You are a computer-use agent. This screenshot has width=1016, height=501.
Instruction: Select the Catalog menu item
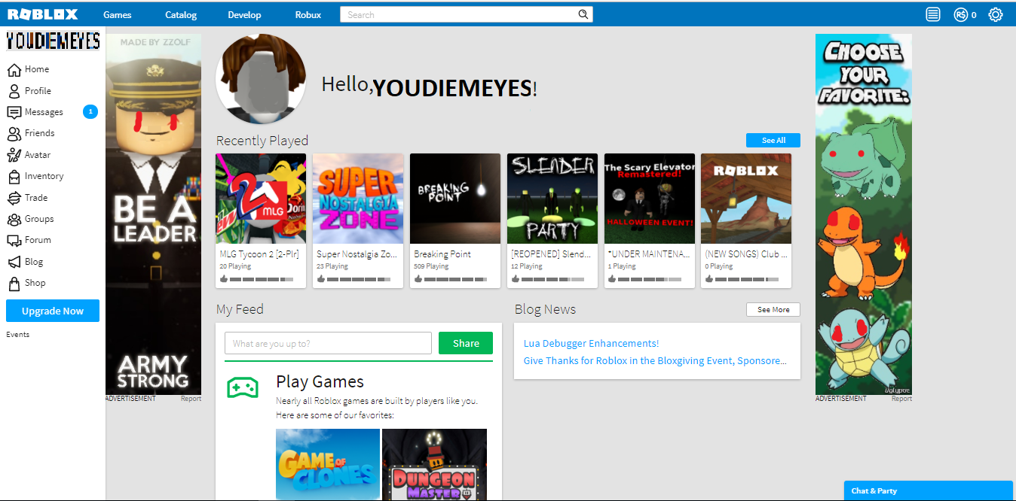pyautogui.click(x=181, y=15)
